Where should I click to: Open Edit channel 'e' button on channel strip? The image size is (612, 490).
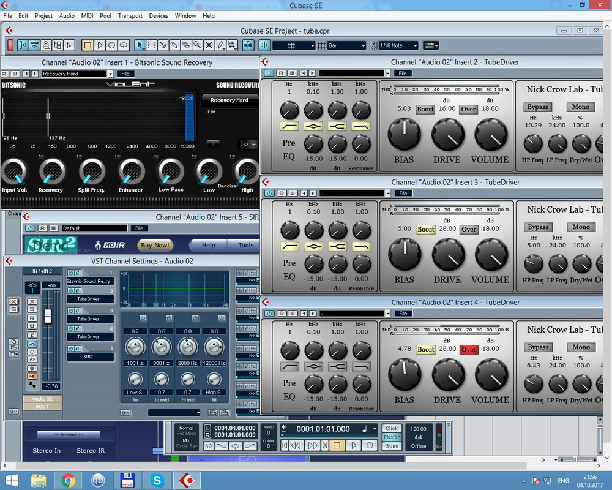32,335
